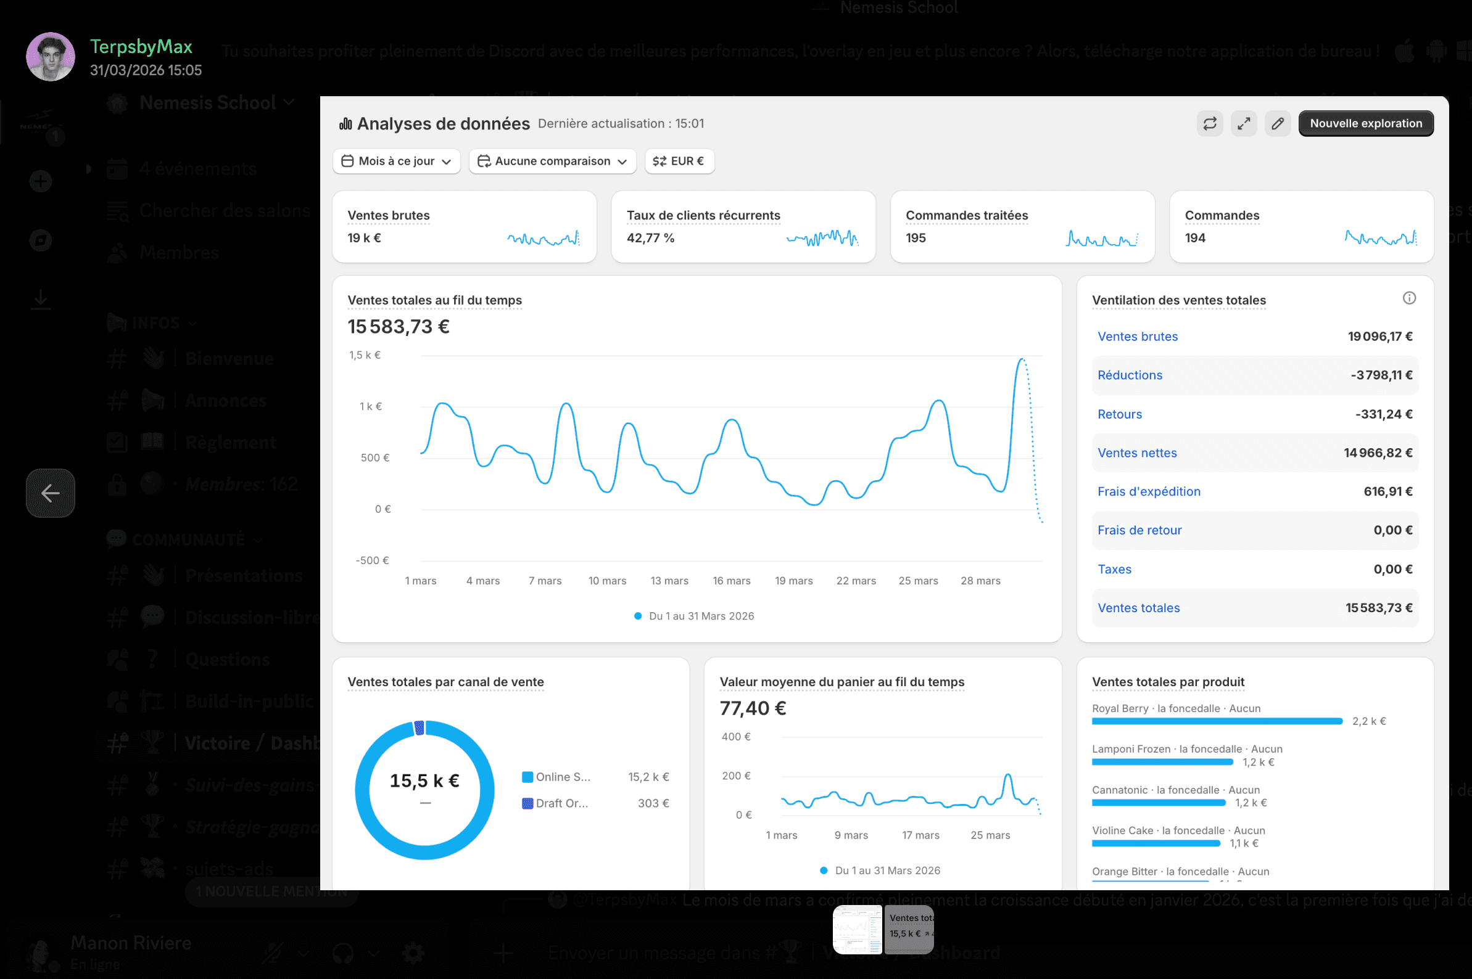Open the Mois à ce jour date dropdown

pos(397,161)
